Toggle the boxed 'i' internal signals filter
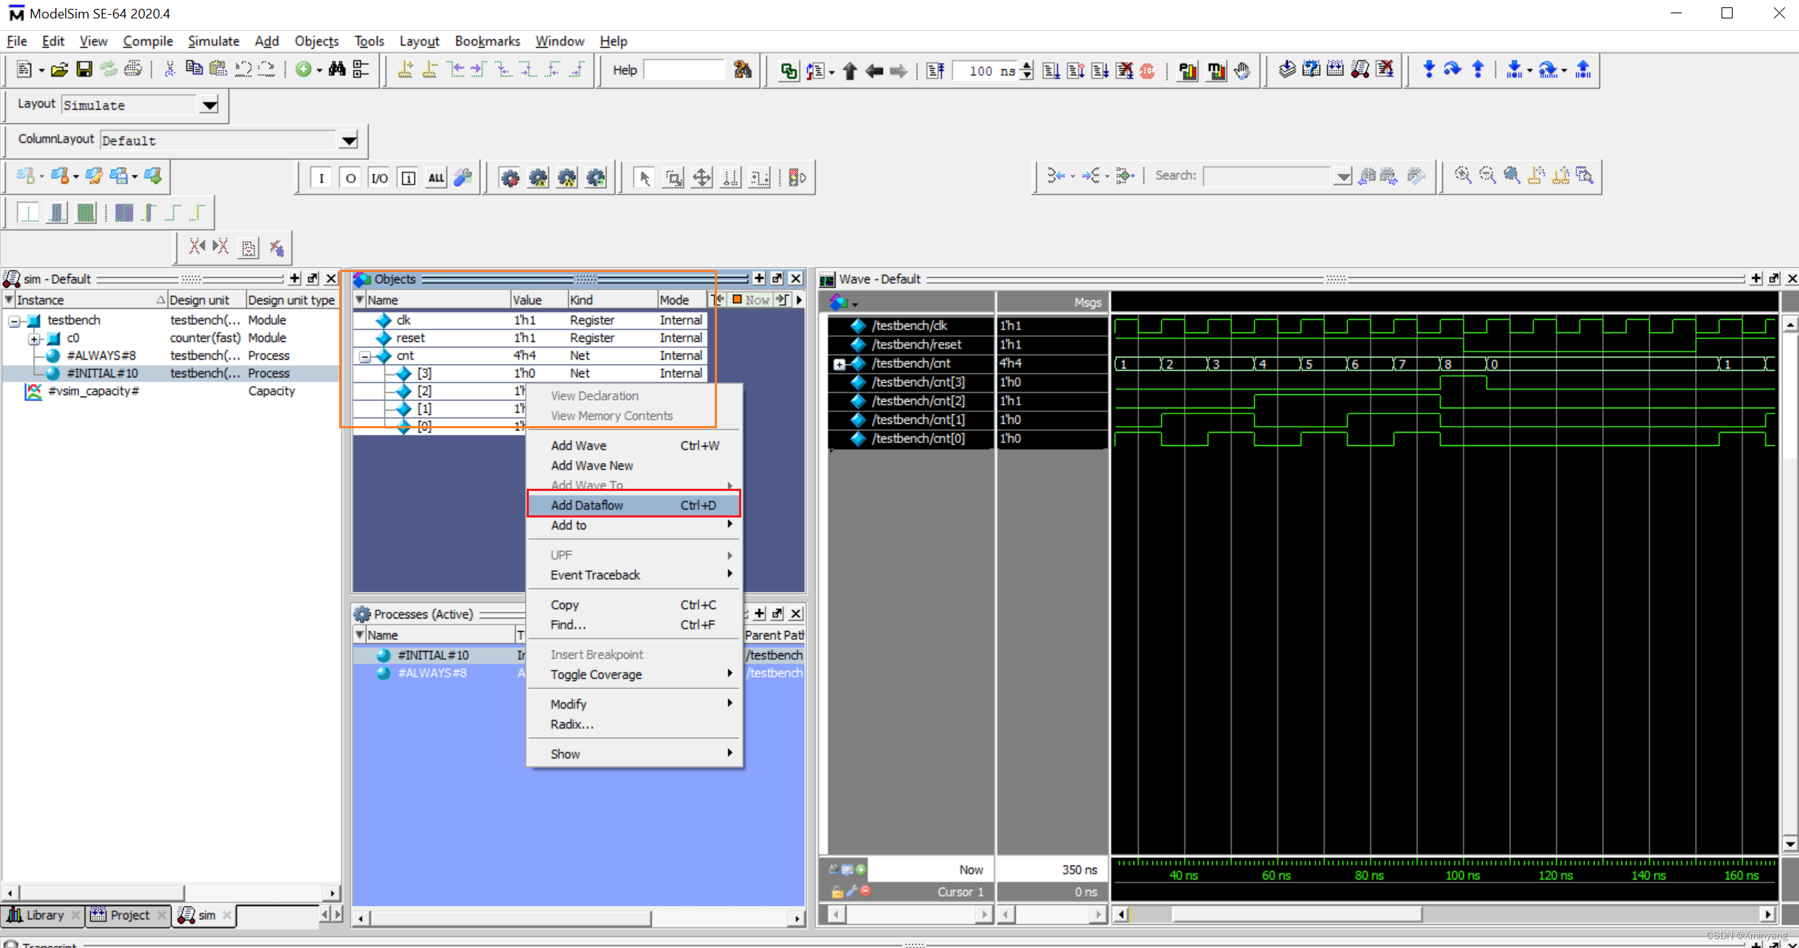Viewport: 1799px width, 948px height. point(408,178)
